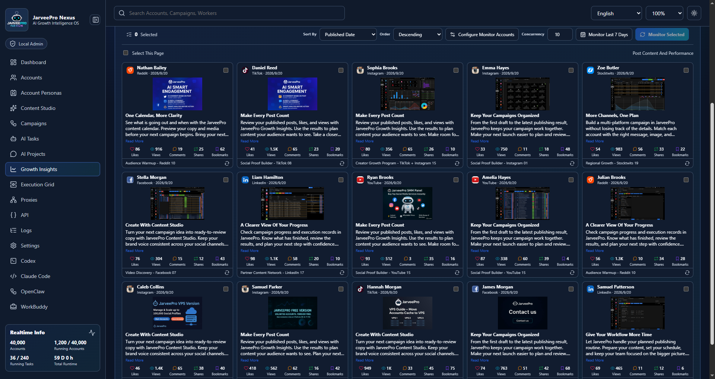Open the English language dropdown

(x=617, y=13)
